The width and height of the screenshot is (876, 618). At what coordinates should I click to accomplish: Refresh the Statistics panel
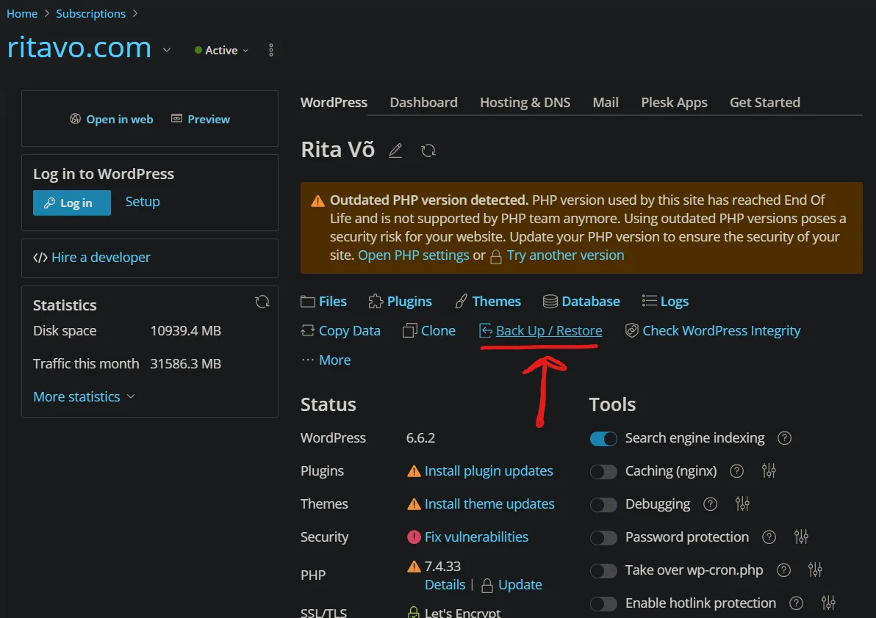[262, 302]
